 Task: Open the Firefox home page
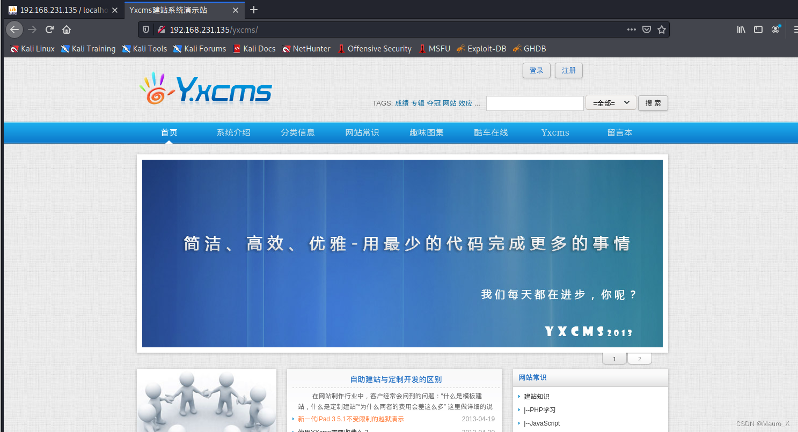coord(65,29)
